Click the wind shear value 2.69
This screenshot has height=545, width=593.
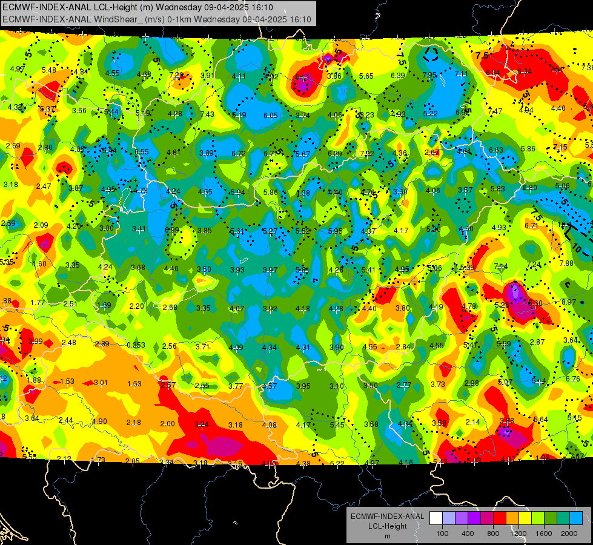pyautogui.click(x=13, y=145)
